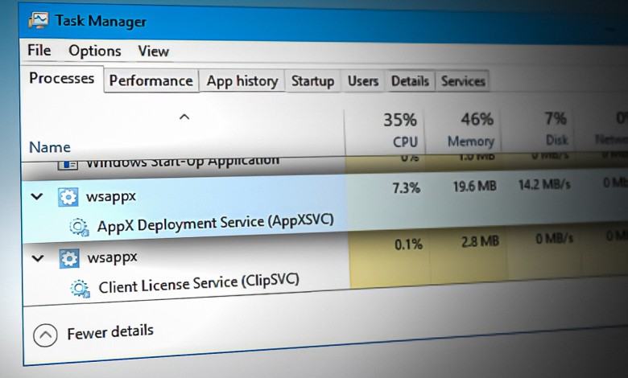Open the File menu
The image size is (628, 378).
click(39, 51)
